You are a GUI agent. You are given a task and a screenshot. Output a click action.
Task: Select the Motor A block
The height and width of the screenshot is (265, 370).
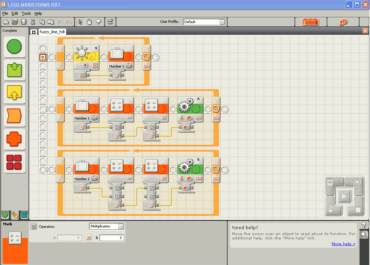[x=190, y=109]
